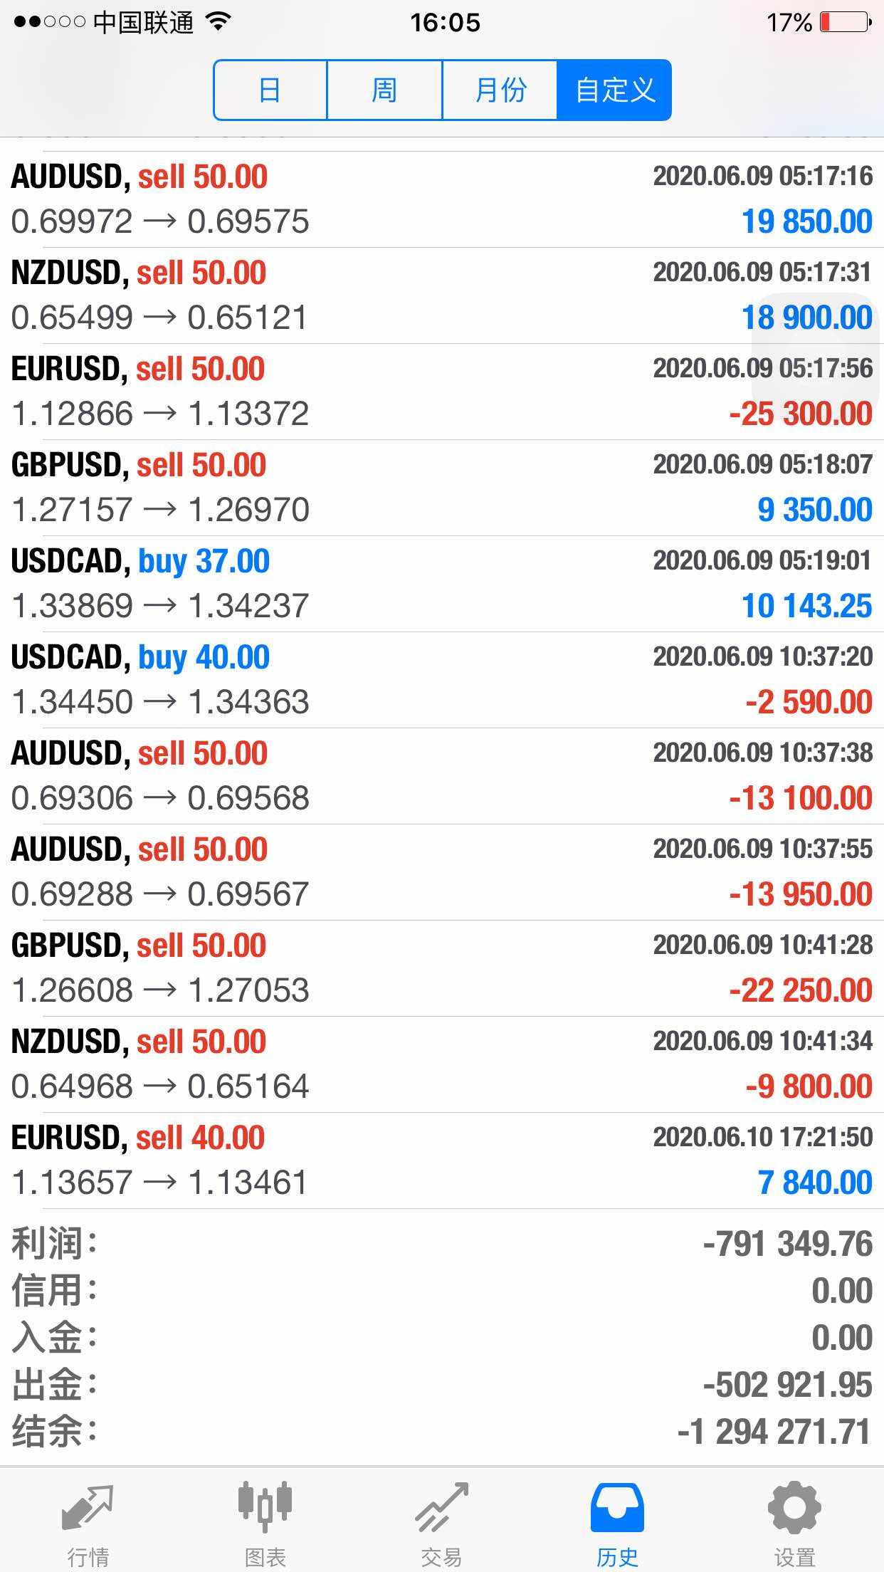Tap the Wi-Fi signal icon
Image resolution: width=884 pixels, height=1572 pixels.
click(219, 21)
